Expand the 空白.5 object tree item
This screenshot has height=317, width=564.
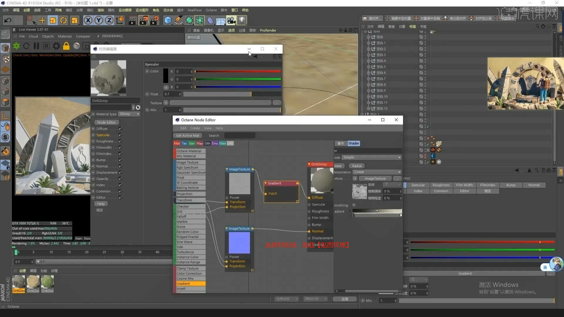368,67
